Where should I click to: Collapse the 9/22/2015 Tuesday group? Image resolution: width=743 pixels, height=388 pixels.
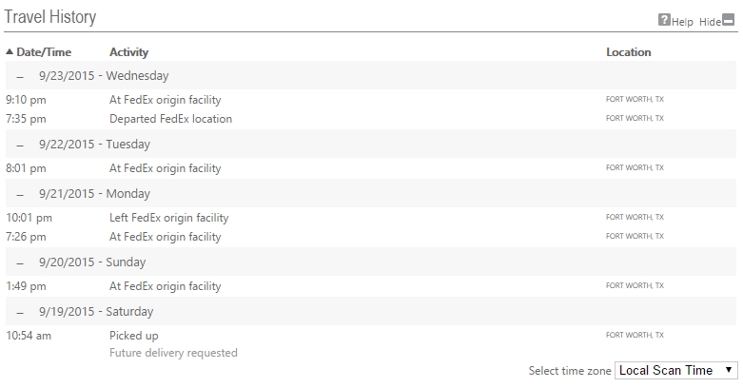[x=20, y=145]
